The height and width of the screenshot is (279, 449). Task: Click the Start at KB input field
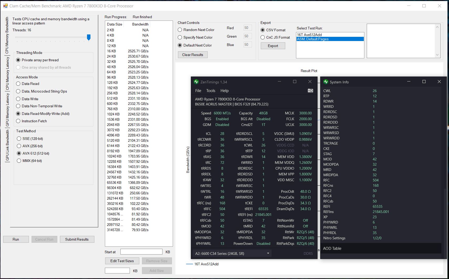(141, 252)
